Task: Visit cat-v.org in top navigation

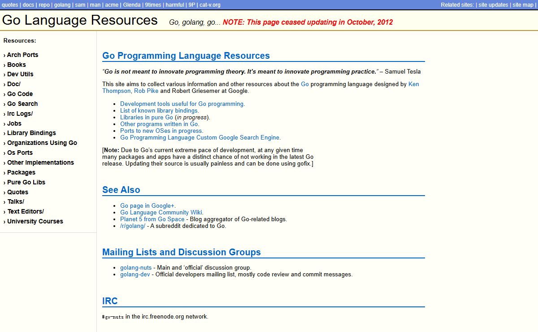Action: coord(210,5)
